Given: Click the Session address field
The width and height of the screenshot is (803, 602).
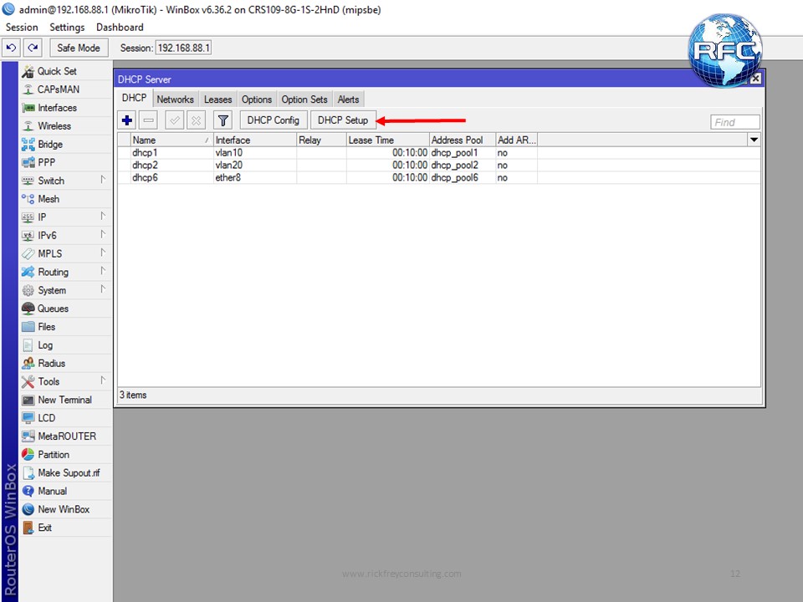Looking at the screenshot, I should [183, 48].
